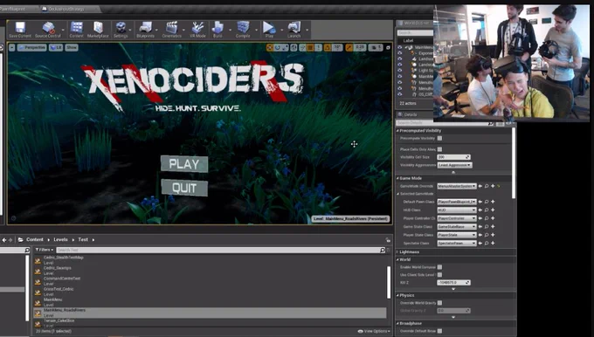The height and width of the screenshot is (337, 594).
Task: Open the GameMode Override dropdown
Action: pos(457,186)
